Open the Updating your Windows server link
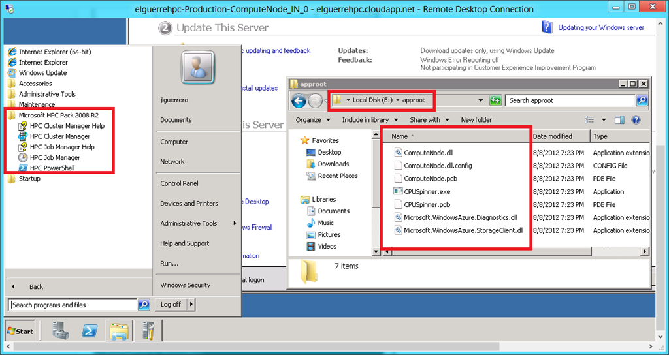Image resolution: width=669 pixels, height=355 pixels. coord(601,27)
